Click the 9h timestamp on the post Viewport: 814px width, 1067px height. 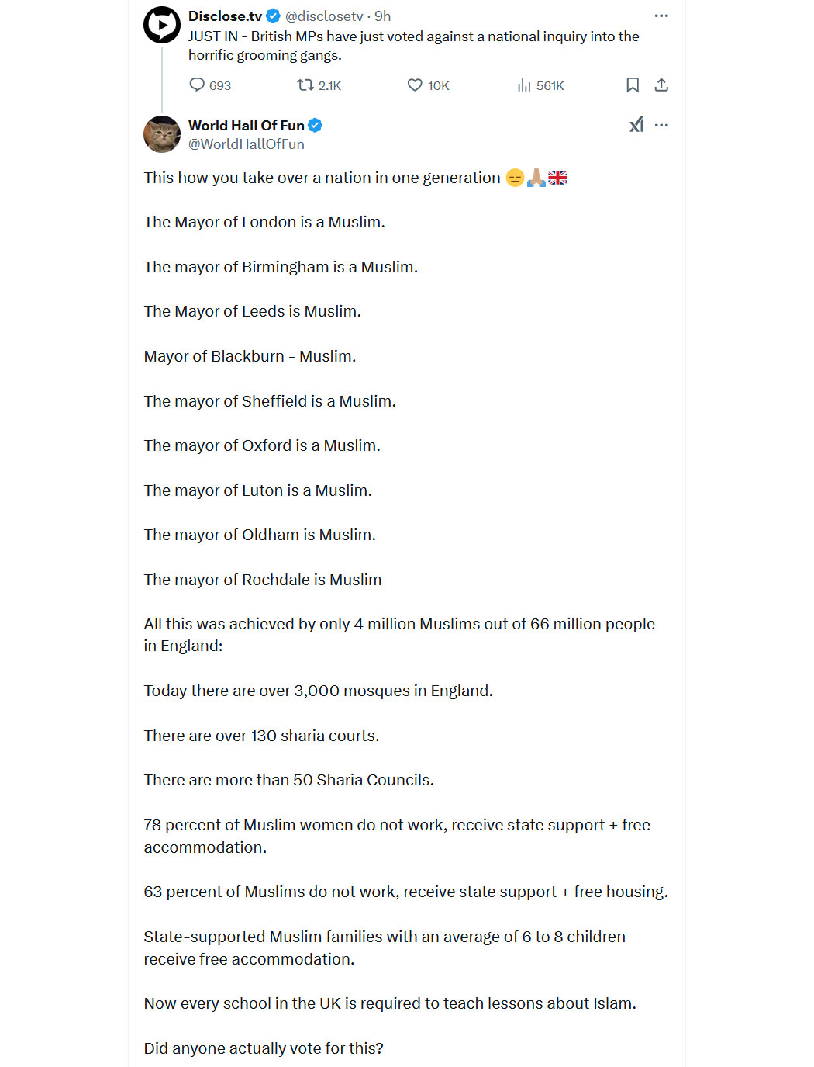click(x=383, y=16)
